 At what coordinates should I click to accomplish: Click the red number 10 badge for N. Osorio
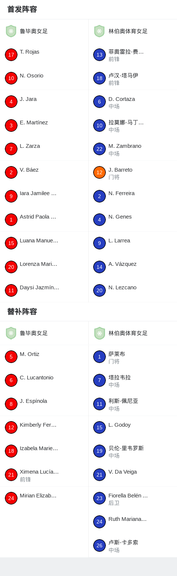point(11,78)
